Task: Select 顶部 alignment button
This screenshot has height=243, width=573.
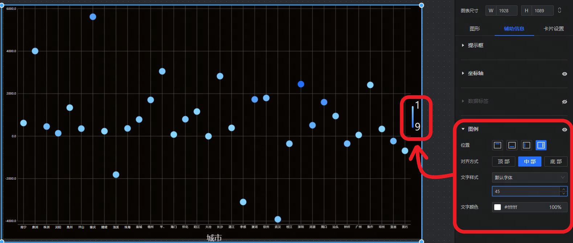Action: click(x=503, y=162)
